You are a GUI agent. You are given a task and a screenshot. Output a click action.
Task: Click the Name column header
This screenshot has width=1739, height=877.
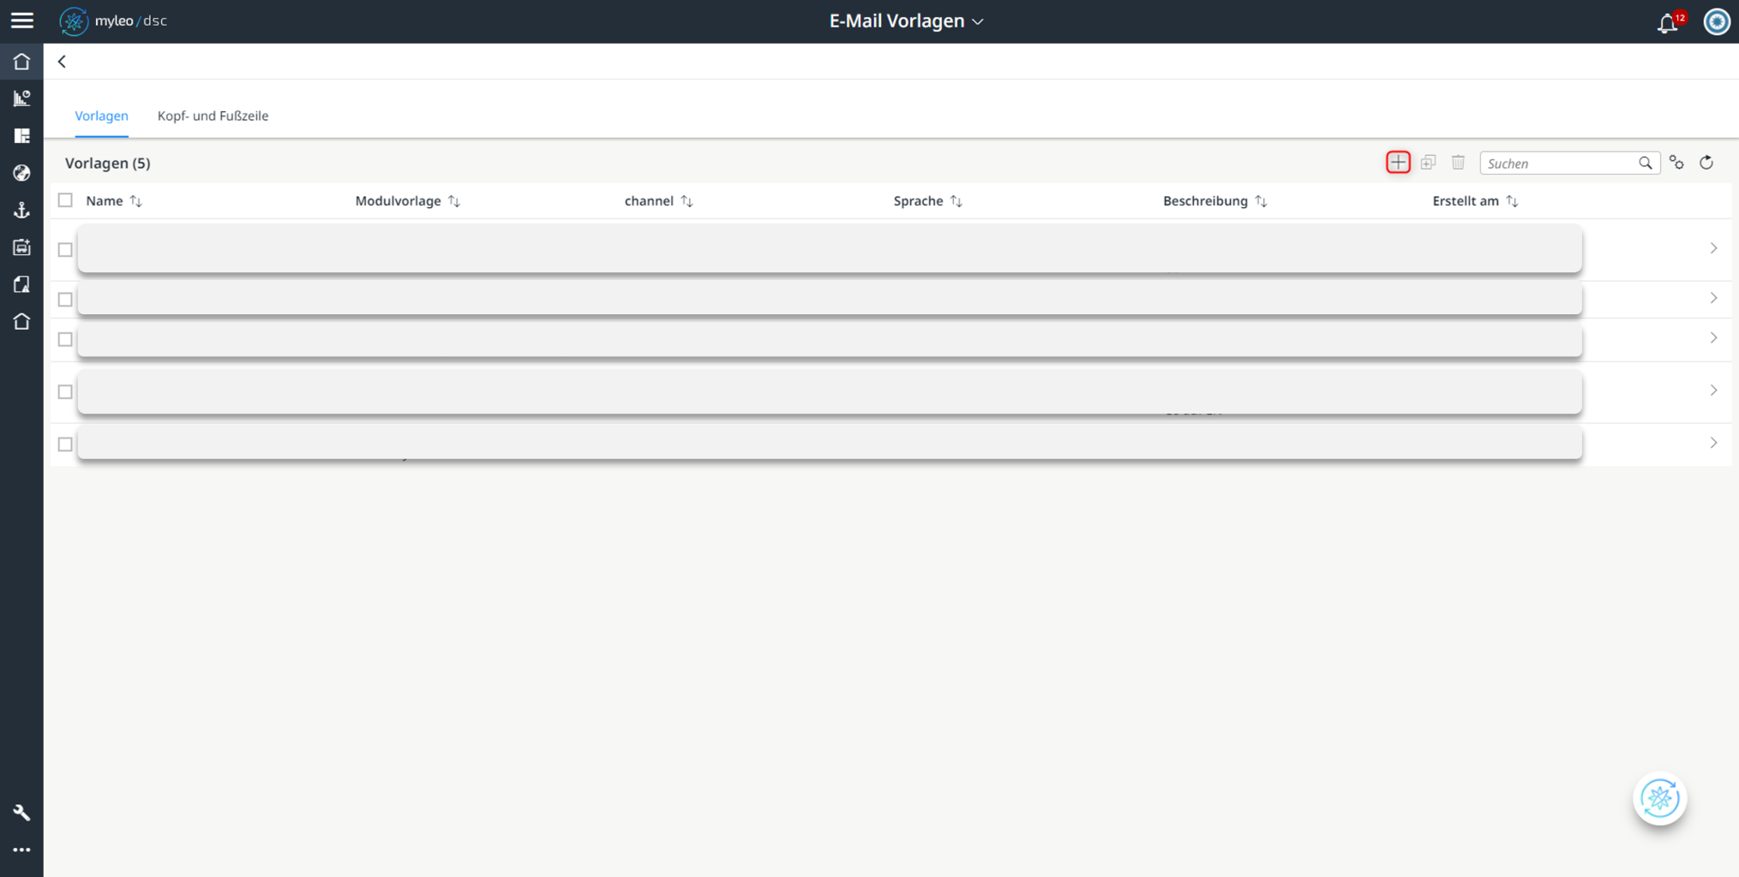point(105,200)
